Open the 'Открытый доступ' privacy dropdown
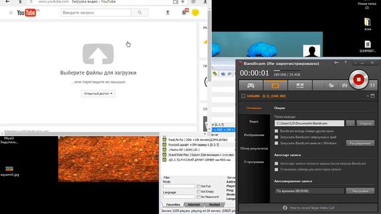The height and width of the screenshot is (214, 381). [98, 93]
